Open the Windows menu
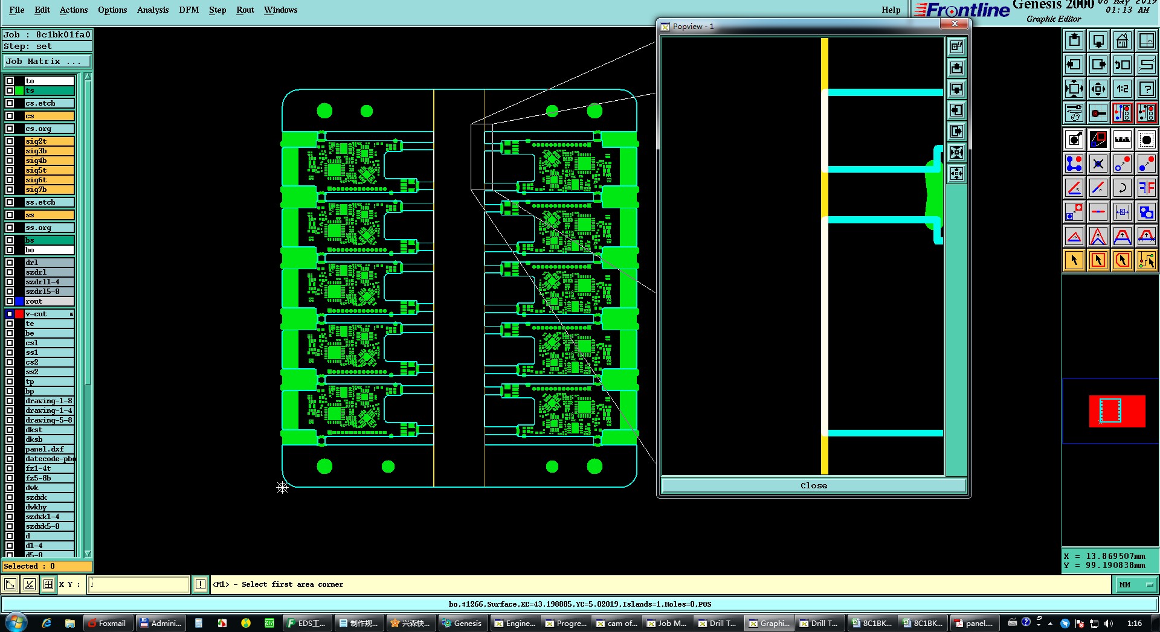This screenshot has width=1160, height=632. click(280, 10)
